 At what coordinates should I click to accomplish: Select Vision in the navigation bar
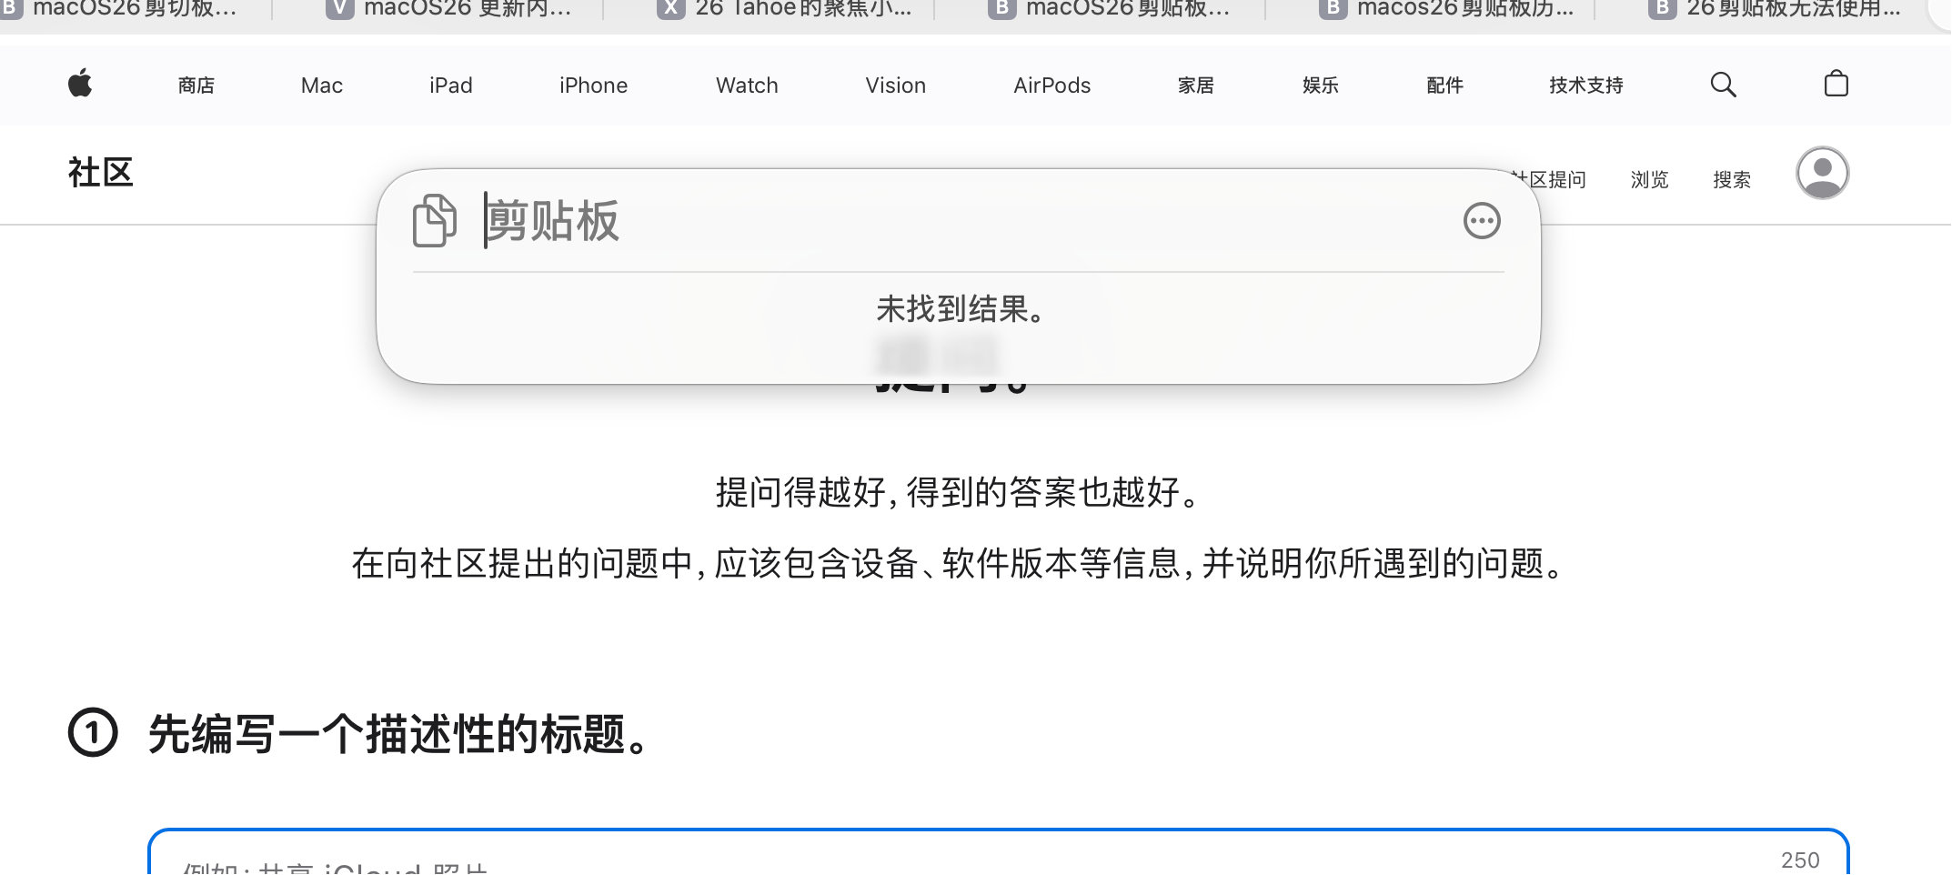click(895, 85)
